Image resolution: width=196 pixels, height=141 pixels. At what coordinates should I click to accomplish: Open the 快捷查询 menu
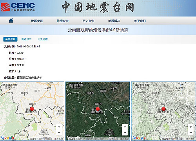[63, 21]
